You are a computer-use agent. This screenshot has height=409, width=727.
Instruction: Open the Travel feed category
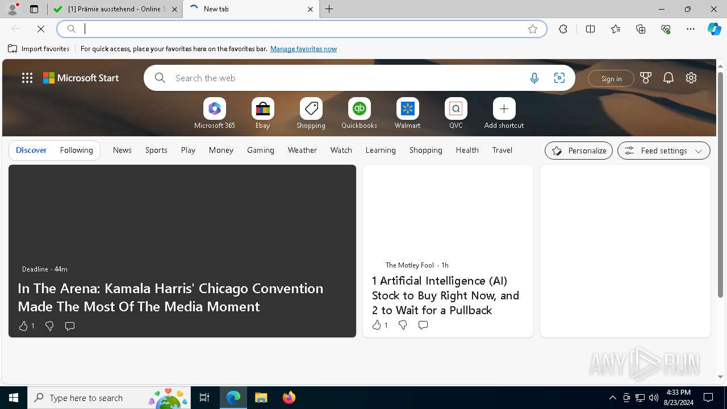(502, 151)
